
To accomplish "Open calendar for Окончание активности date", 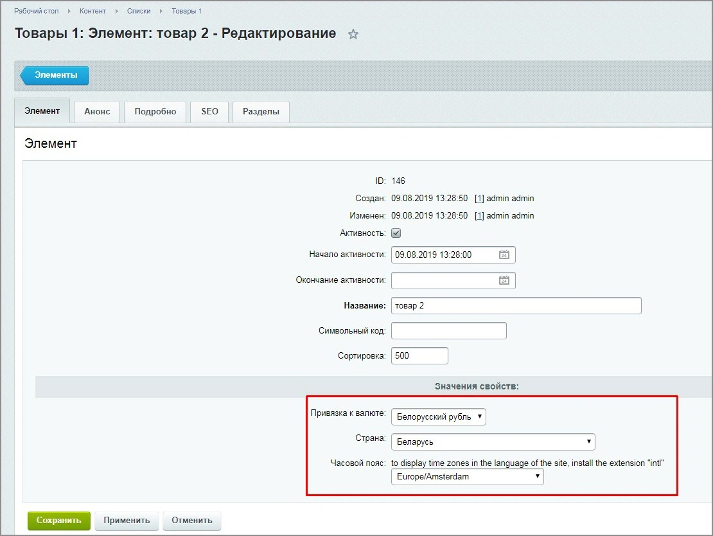I will tap(504, 280).
